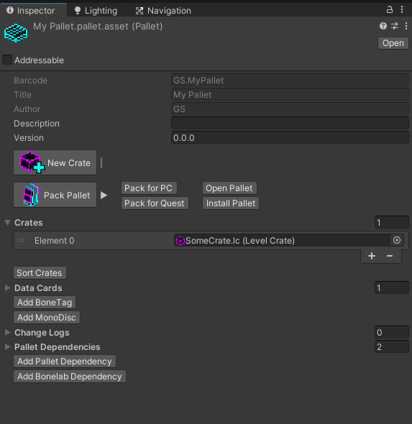Click Add Pallet Dependency
This screenshot has height=424, width=412.
click(65, 361)
